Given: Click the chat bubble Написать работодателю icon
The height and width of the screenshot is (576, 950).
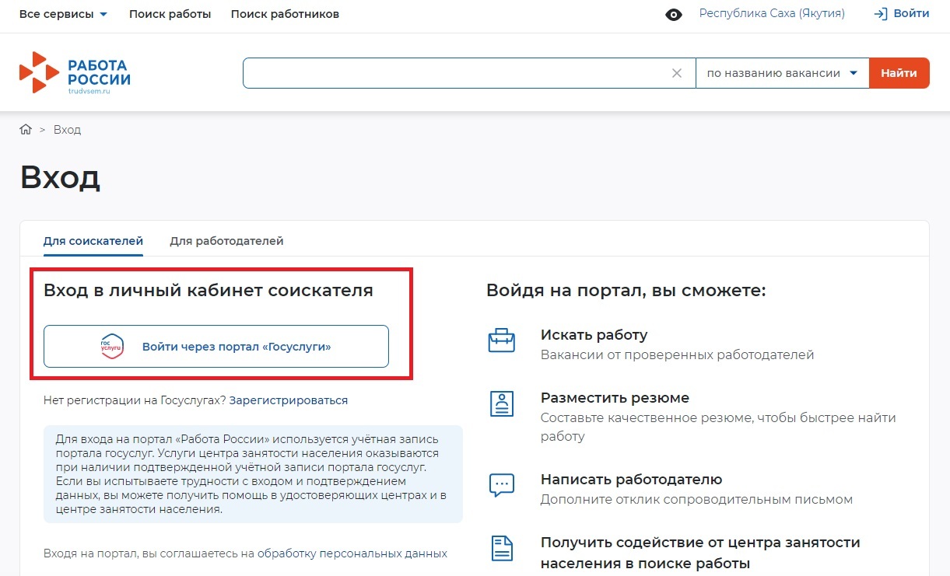Looking at the screenshot, I should pyautogui.click(x=501, y=484).
